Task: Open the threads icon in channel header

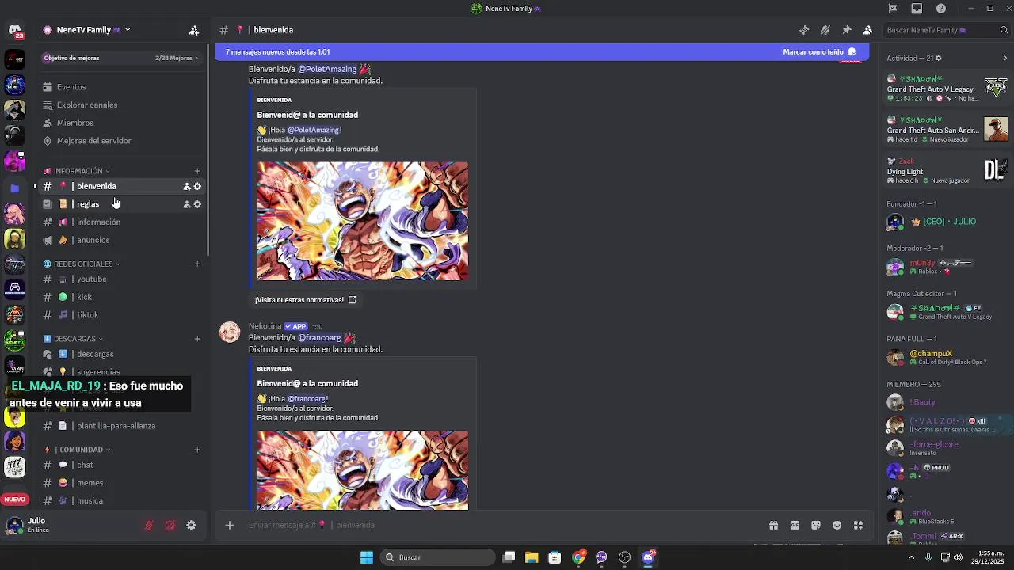Action: tap(804, 30)
